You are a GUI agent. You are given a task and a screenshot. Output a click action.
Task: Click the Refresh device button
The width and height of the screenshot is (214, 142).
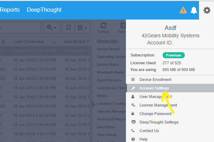point(103,28)
